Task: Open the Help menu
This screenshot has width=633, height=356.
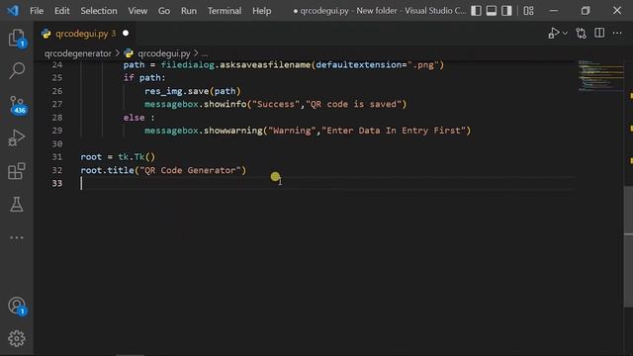Action: tap(261, 11)
